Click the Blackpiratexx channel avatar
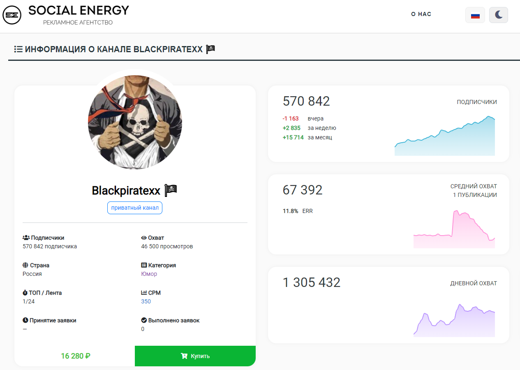The image size is (520, 370). tap(135, 122)
